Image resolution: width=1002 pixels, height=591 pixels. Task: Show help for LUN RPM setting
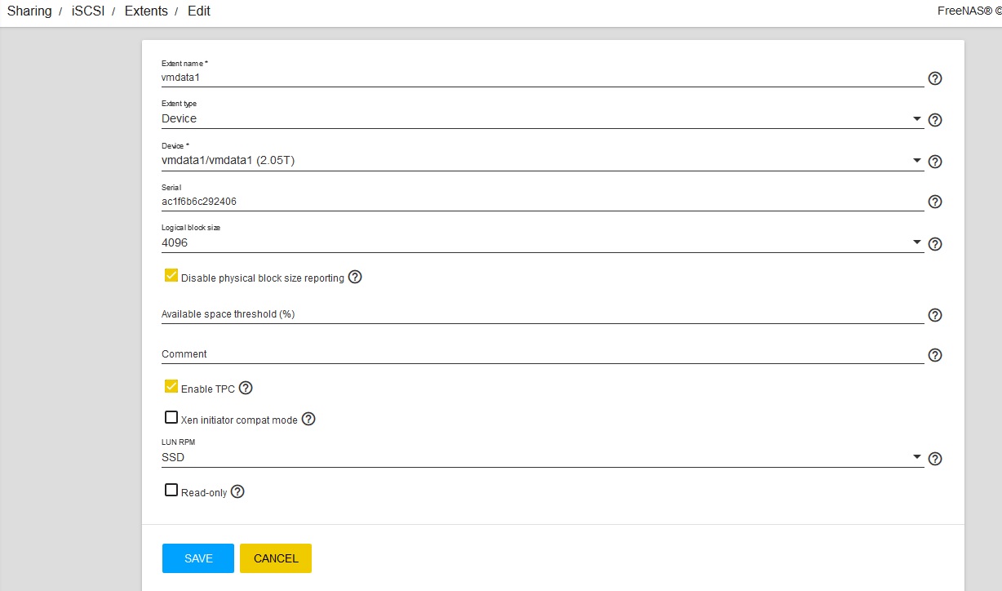935,459
